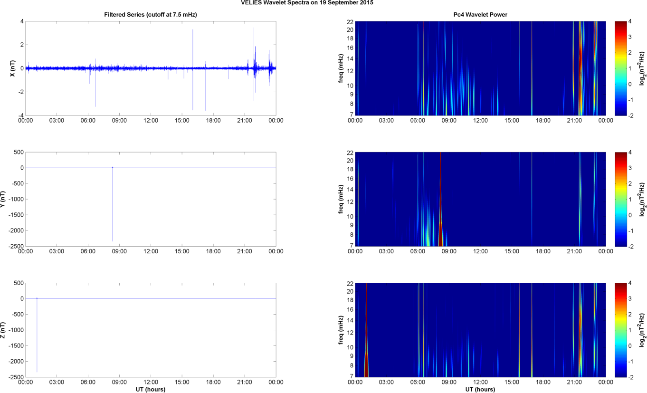Select the 'Pc4 Wavelet Power' heading

pos(480,15)
